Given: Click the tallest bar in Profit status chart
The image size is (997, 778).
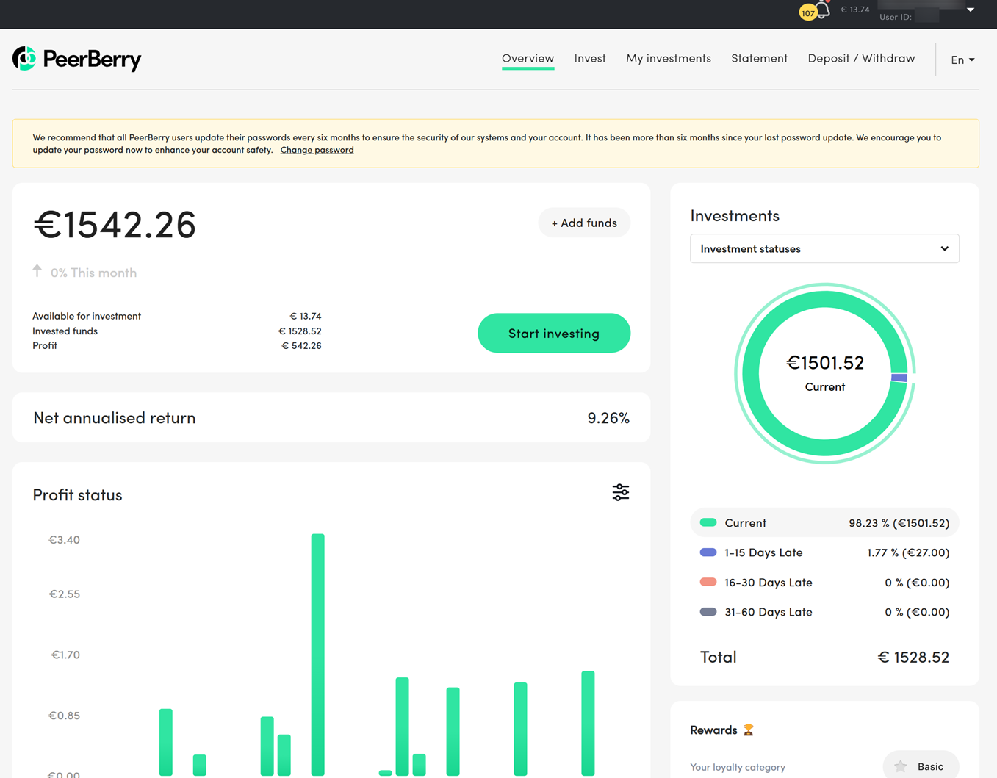Looking at the screenshot, I should (x=317, y=654).
